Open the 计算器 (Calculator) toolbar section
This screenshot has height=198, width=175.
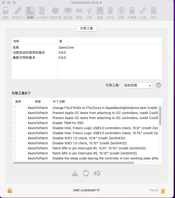132,13
